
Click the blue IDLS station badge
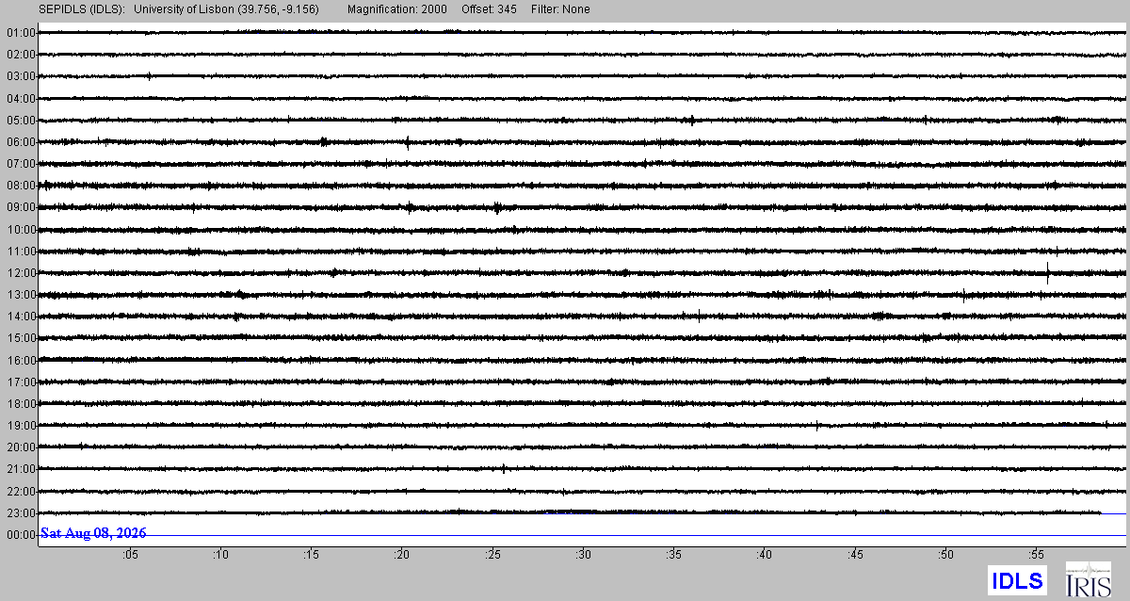pyautogui.click(x=1017, y=580)
